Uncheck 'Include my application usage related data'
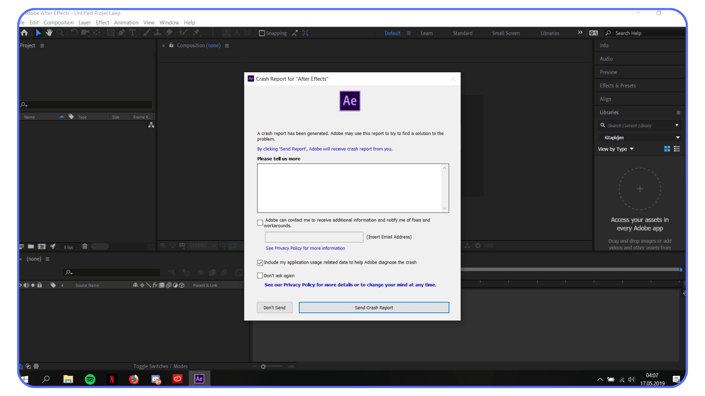The height and width of the screenshot is (396, 705). point(260,263)
